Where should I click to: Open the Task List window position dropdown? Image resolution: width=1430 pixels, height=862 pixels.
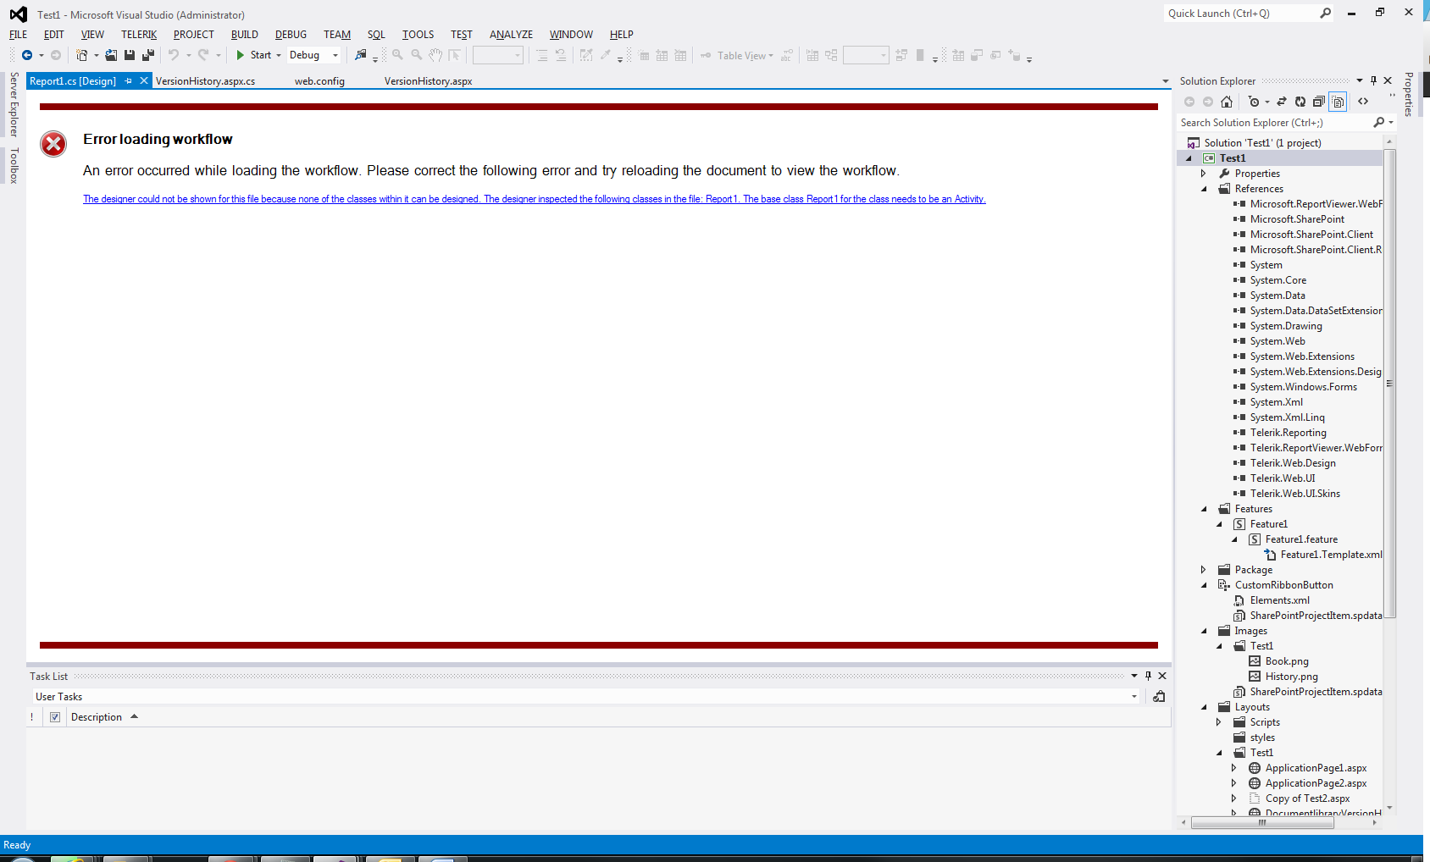click(1133, 676)
